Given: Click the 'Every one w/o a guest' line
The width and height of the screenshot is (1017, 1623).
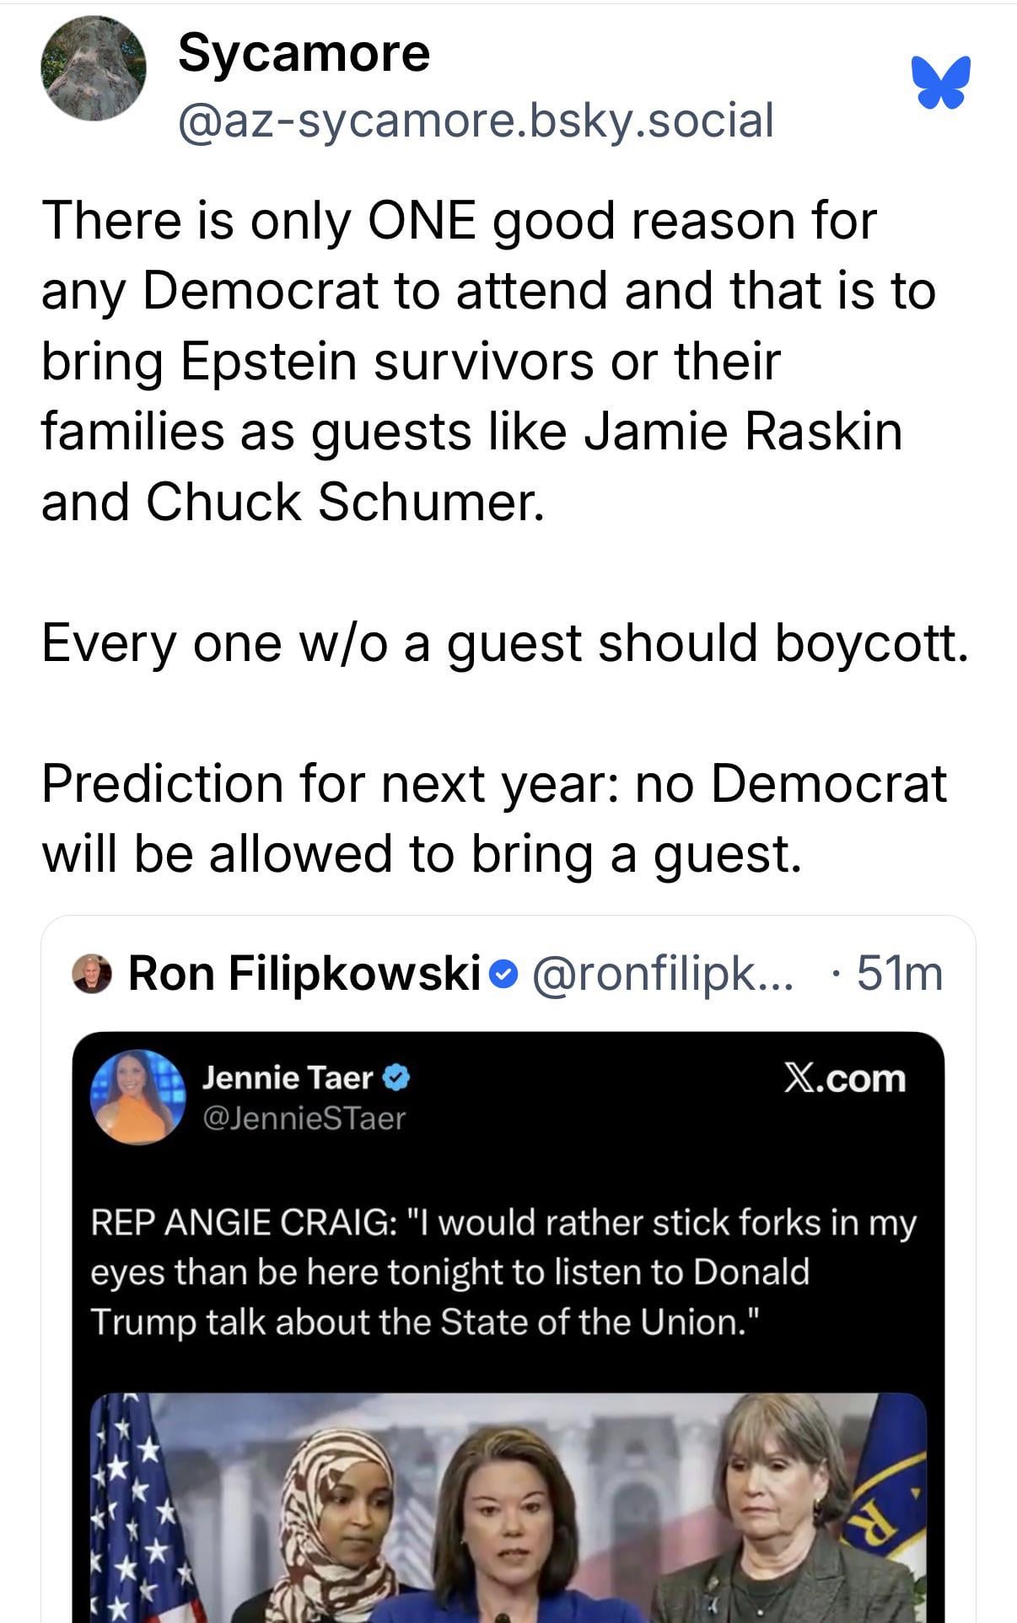Looking at the screenshot, I should click(504, 642).
